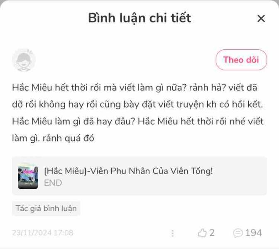The height and width of the screenshot is (249, 279).
Task: Open the commenter's avatar profile
Action: coord(24,60)
